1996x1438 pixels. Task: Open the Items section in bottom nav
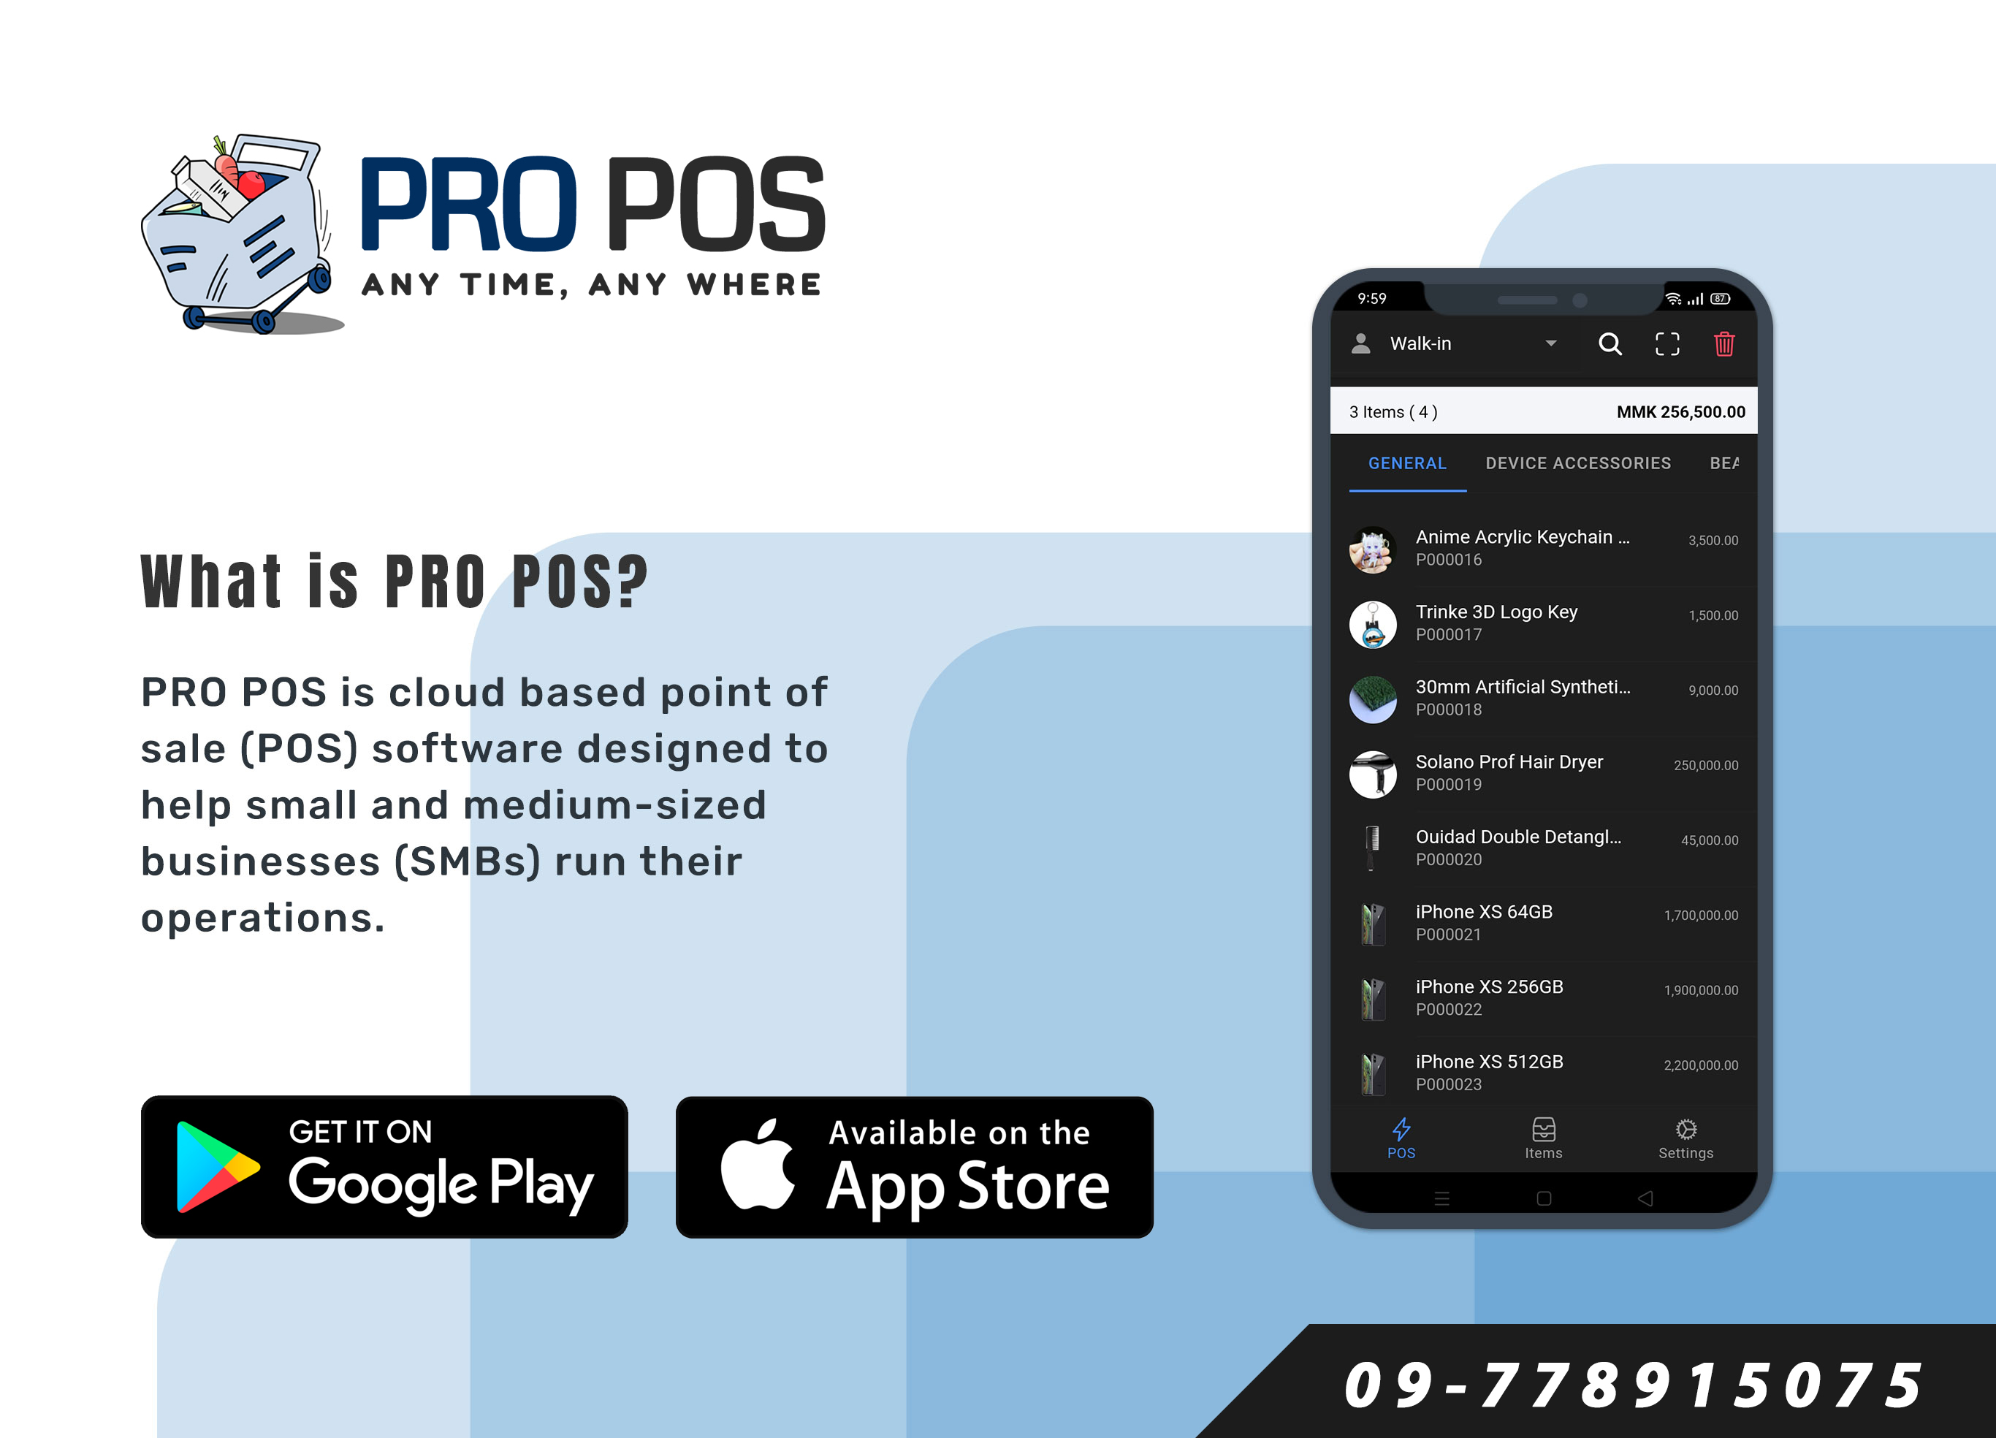[x=1539, y=1141]
